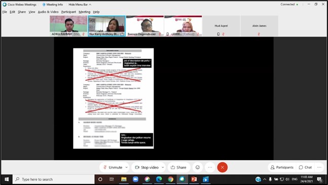Expand video options arrow beside Stop video

coord(163,167)
